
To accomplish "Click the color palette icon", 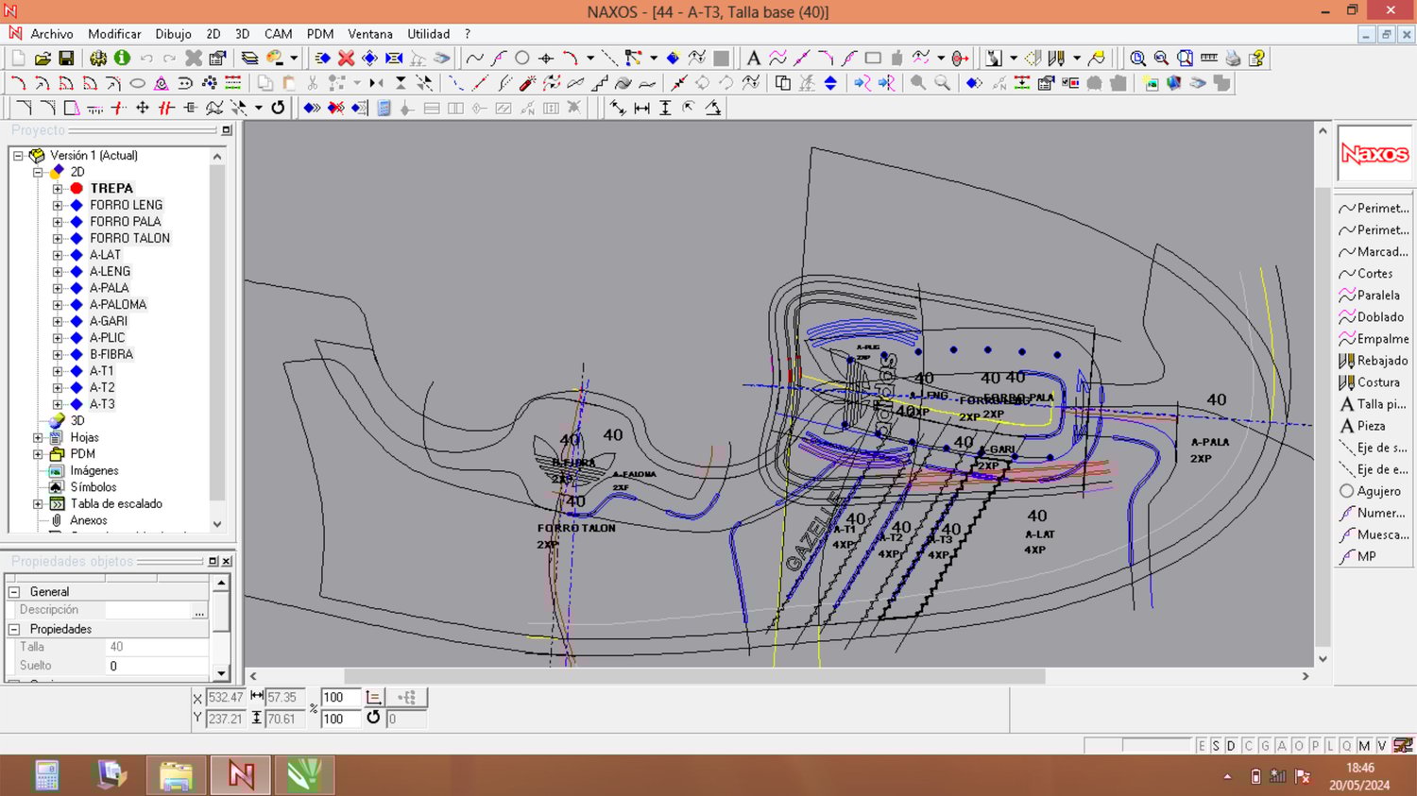I will click(x=275, y=58).
